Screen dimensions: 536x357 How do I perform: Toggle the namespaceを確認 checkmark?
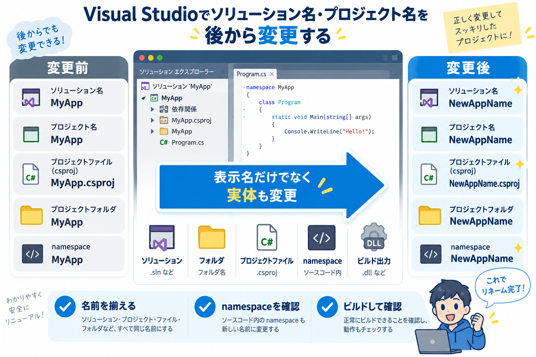pos(205,307)
